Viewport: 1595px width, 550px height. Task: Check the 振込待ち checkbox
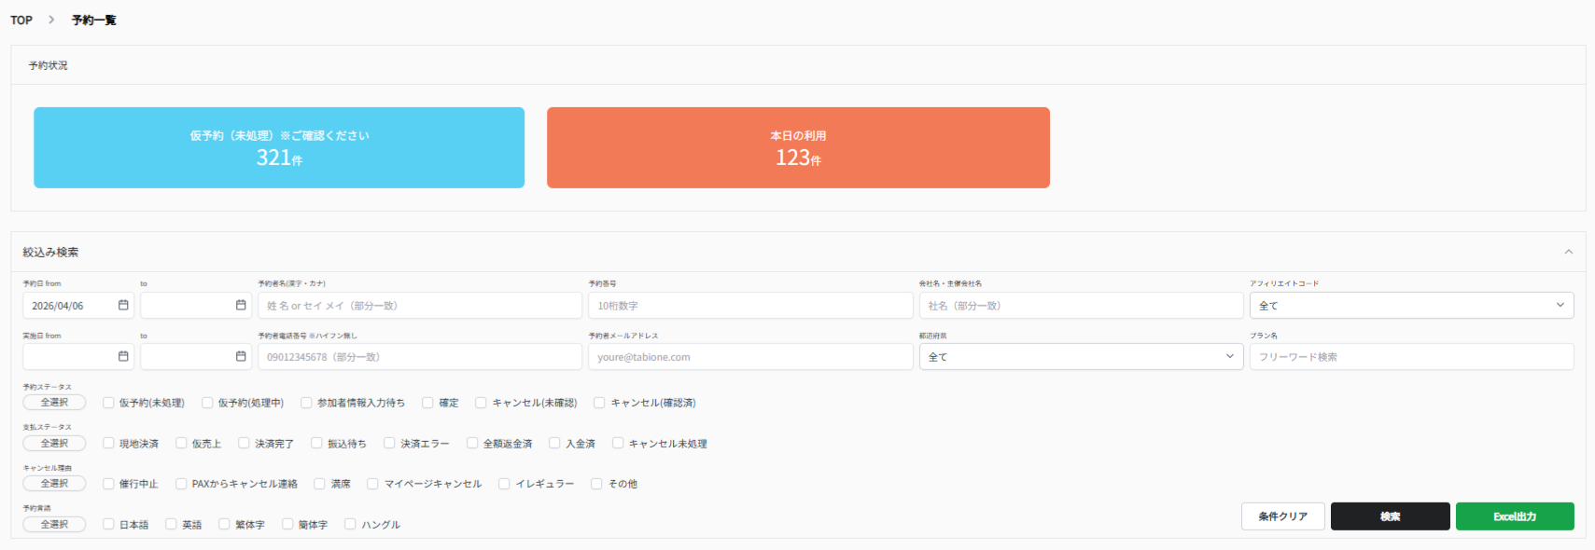click(316, 444)
